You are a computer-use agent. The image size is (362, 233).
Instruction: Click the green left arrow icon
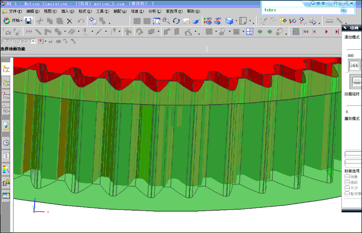tap(260, 32)
